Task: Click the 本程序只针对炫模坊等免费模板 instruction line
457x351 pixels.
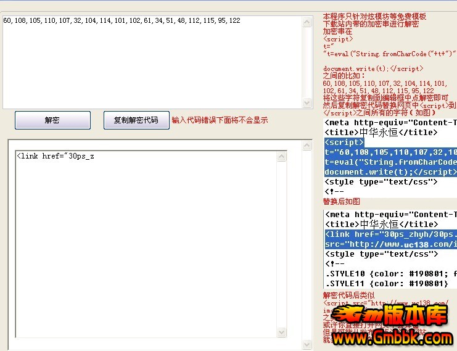Action: pyautogui.click(x=374, y=17)
